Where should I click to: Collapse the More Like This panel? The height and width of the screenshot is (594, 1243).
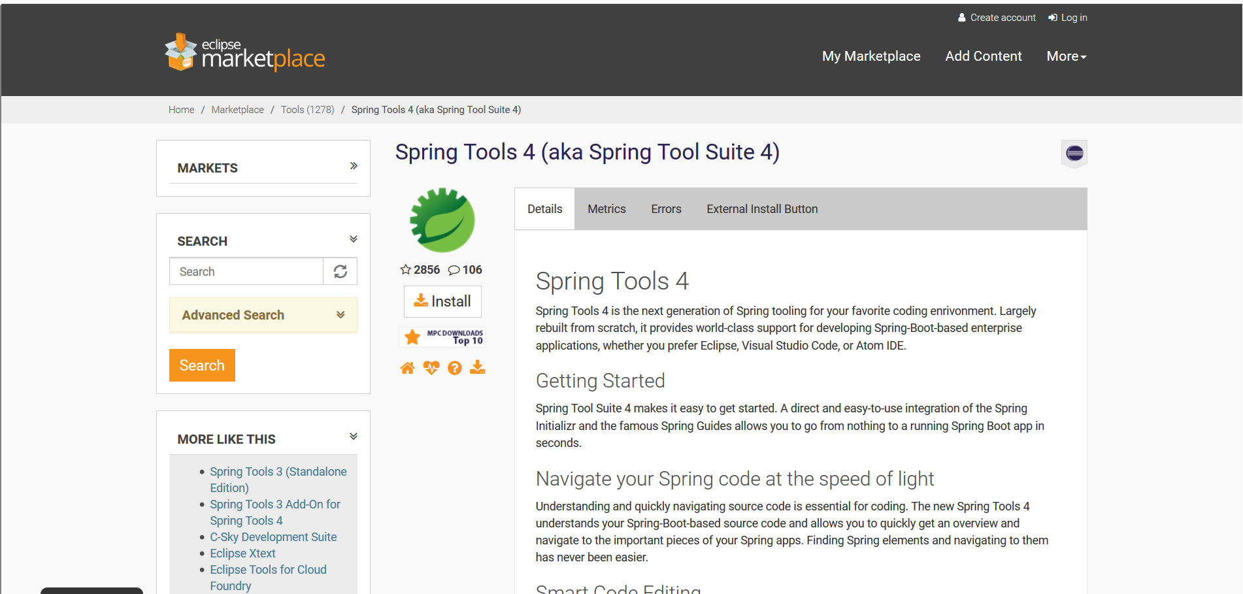pos(354,437)
